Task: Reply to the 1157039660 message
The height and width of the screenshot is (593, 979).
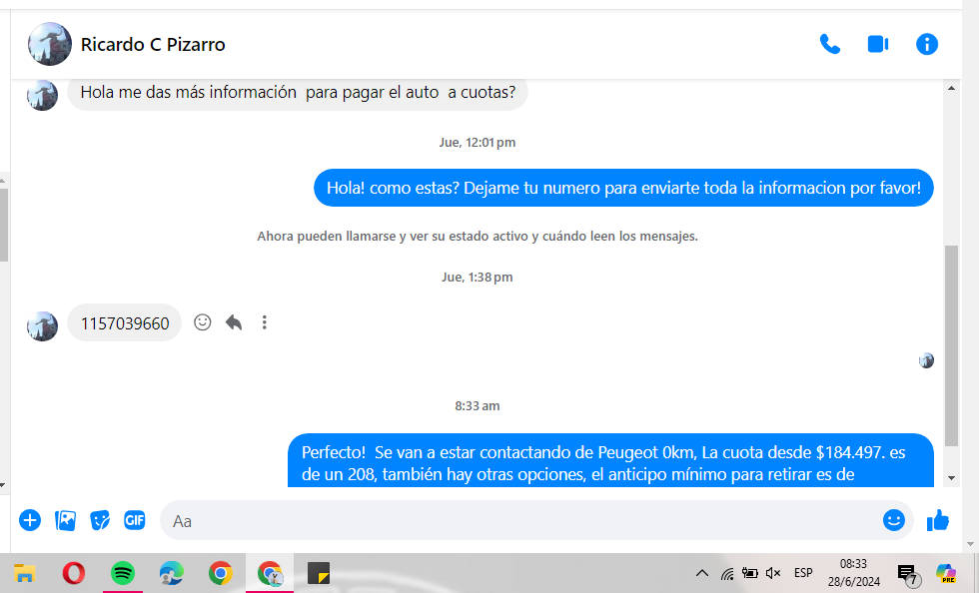Action: coord(234,322)
